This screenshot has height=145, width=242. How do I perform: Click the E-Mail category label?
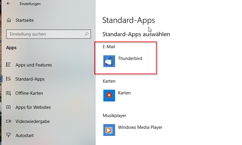click(x=109, y=46)
